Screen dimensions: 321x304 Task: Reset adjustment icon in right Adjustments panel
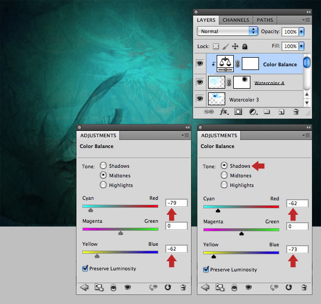(x=289, y=287)
